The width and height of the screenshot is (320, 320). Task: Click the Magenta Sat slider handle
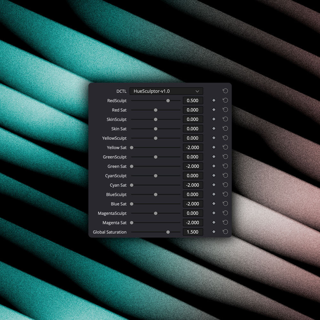click(x=132, y=223)
